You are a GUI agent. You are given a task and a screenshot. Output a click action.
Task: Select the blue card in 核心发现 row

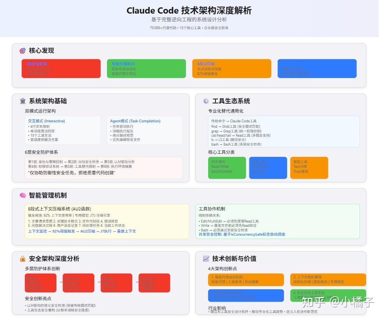317,68
